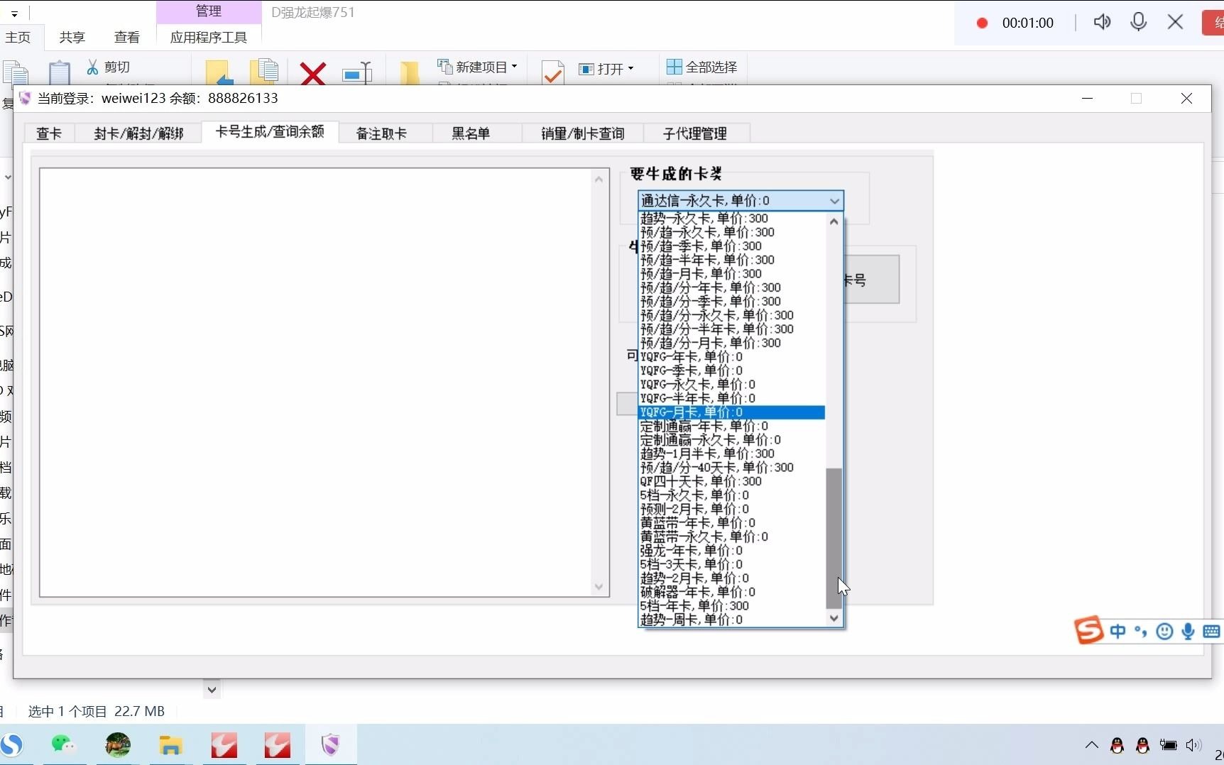Choose 预/趋/分-季卡 option
The height and width of the screenshot is (765, 1224).
point(731,302)
